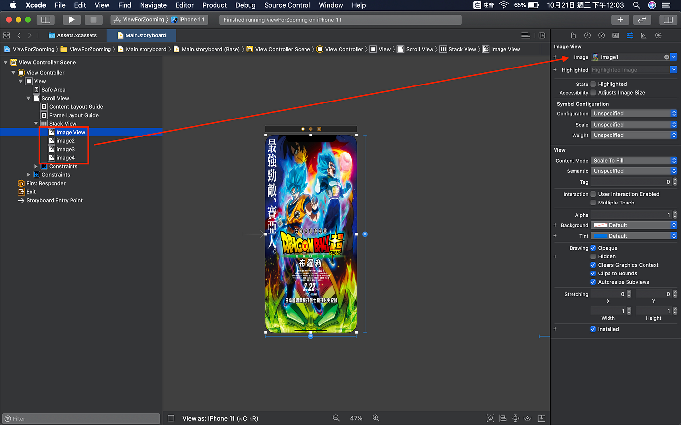Toggle the document outline button

[171, 418]
